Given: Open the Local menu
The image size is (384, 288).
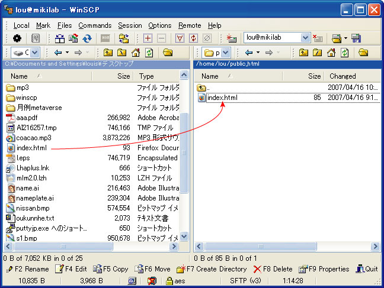Looking at the screenshot, I should 21,25.
